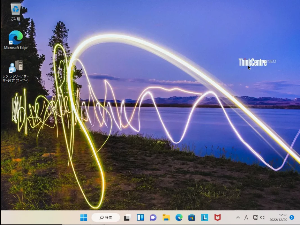Open the McAfee app on taskbar
Image resolution: width=300 pixels, height=225 pixels.
tap(218, 217)
